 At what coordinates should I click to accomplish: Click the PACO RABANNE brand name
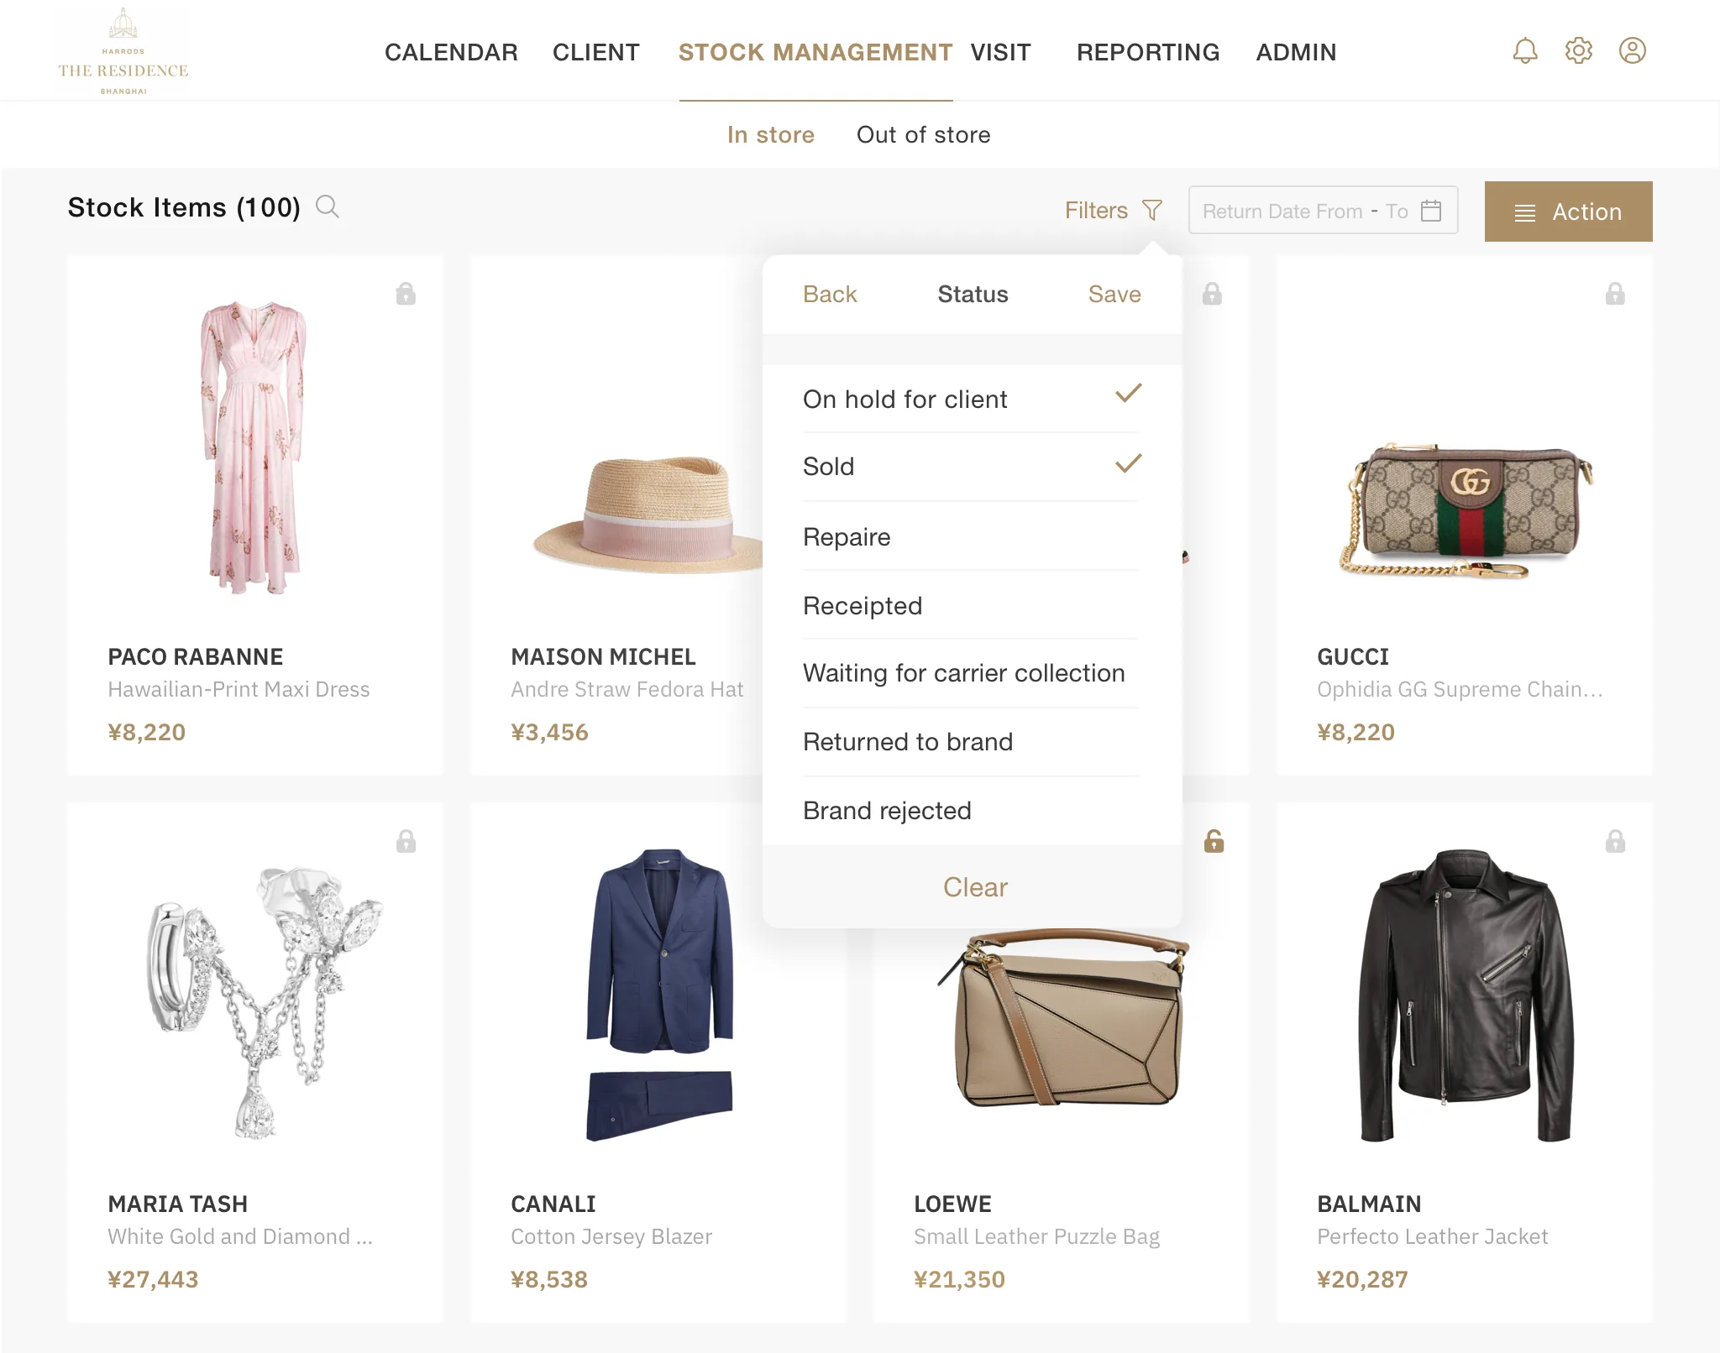(x=195, y=656)
